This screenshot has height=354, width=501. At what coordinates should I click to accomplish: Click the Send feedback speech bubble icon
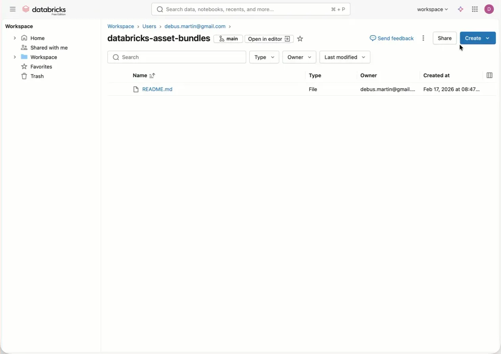[x=373, y=38]
